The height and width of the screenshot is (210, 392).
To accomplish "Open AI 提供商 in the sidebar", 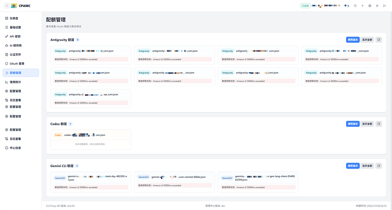I will tap(21, 45).
